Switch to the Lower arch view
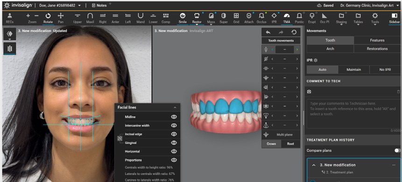Screen dimensions: 402x182 coord(153,18)
